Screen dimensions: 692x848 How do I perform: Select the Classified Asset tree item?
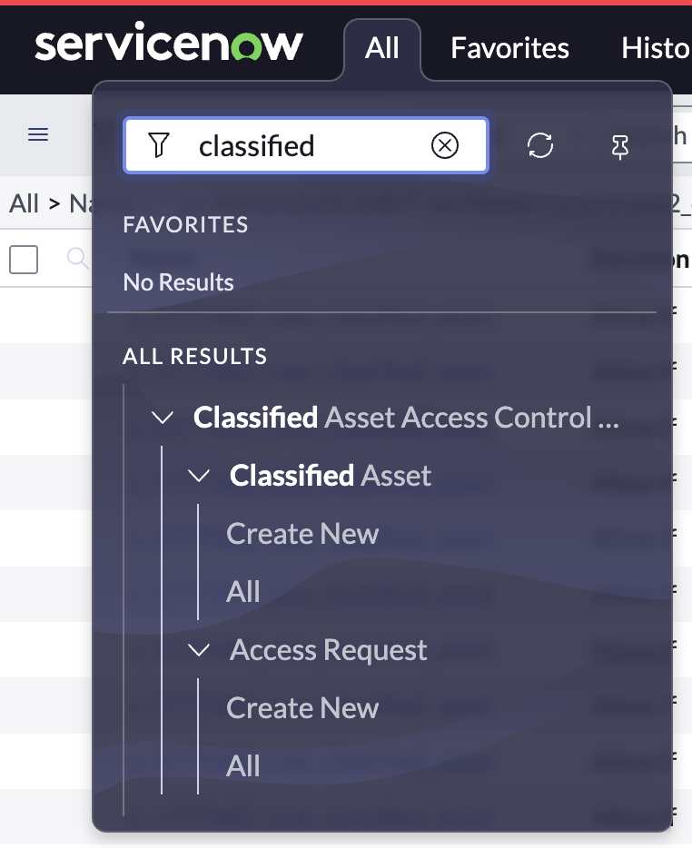tap(331, 476)
